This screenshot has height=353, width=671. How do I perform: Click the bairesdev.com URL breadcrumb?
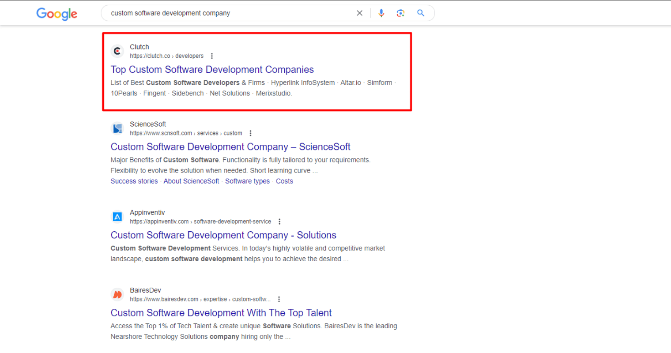(200, 299)
